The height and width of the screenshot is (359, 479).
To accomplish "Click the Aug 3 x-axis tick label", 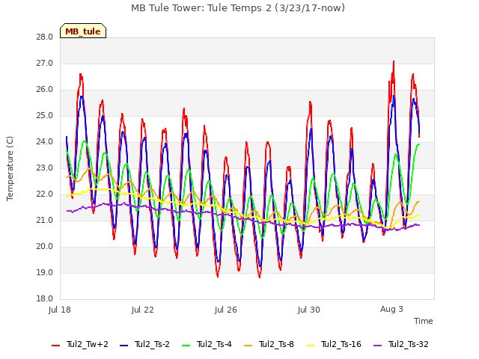I will click(x=391, y=309).
